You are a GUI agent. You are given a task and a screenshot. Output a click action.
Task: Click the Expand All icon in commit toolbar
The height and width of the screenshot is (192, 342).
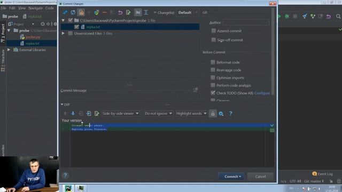click(146, 12)
